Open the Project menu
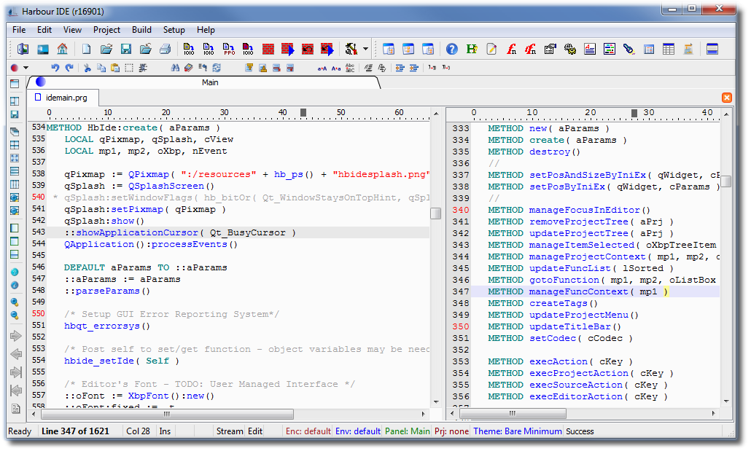Screen dimensions: 751x451 pyautogui.click(x=106, y=30)
